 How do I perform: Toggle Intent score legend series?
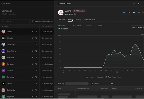click(x=88, y=77)
